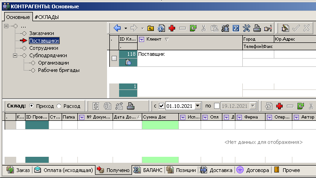The image size is (316, 178).
Task: Select Заказчики in the tree
Action: [x=42, y=33]
